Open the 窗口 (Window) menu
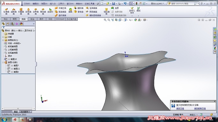Image resolution: width=218 pixels, height=122 pixels. tap(70, 3)
